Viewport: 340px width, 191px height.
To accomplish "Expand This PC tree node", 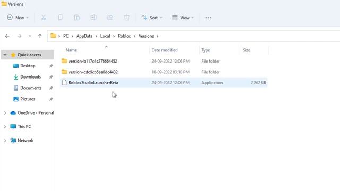I will tap(5, 127).
